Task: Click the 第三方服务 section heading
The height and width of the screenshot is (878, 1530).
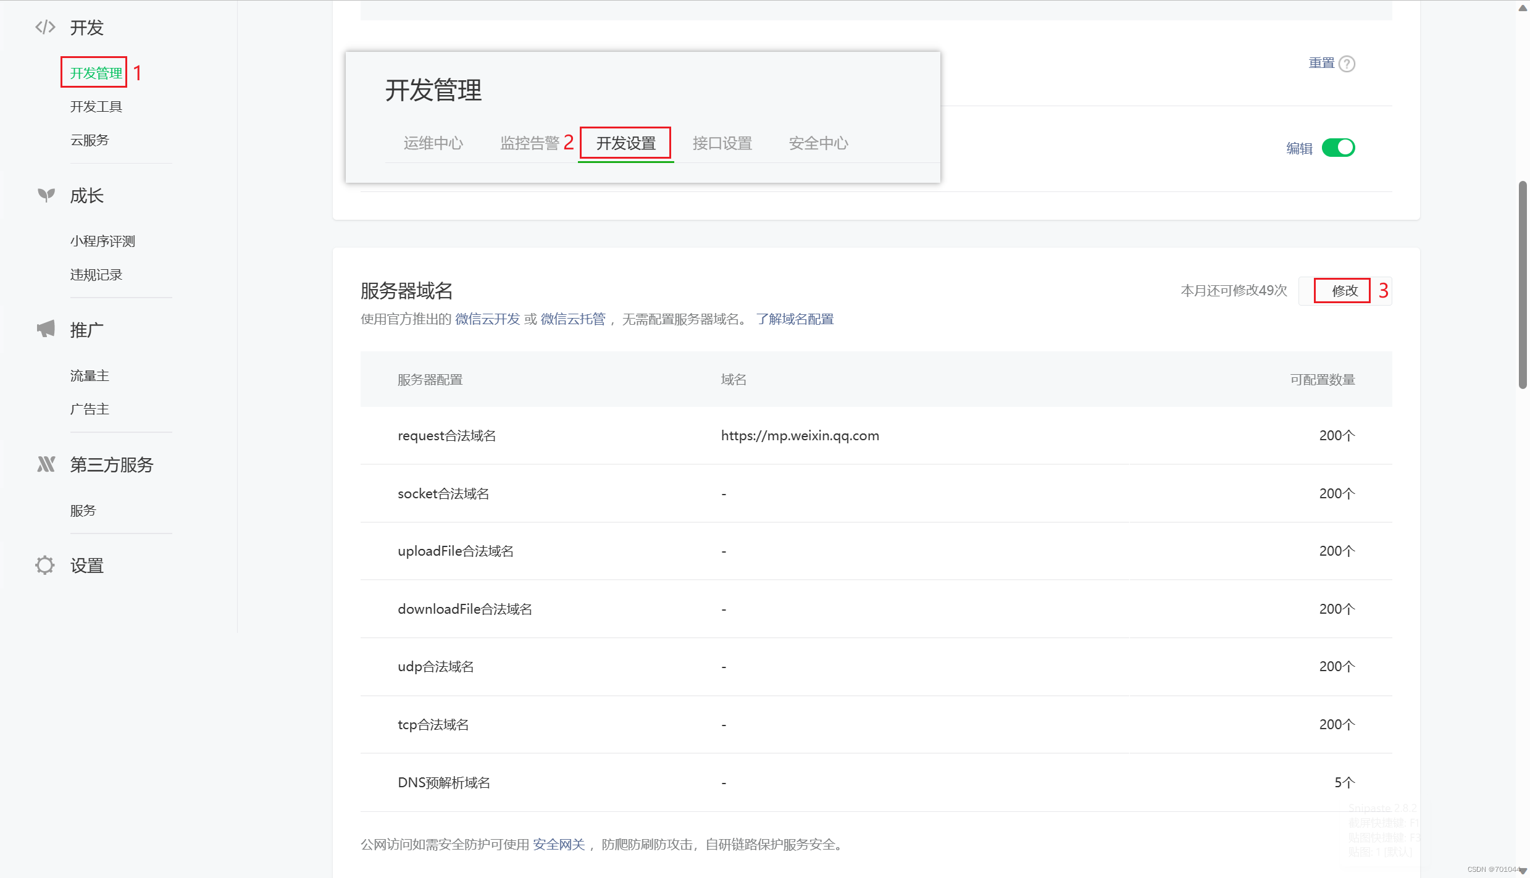Action: (111, 464)
